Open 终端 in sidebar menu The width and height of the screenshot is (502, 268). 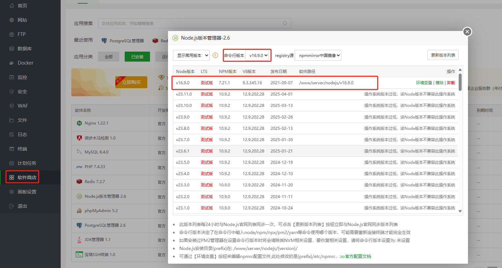(22, 149)
